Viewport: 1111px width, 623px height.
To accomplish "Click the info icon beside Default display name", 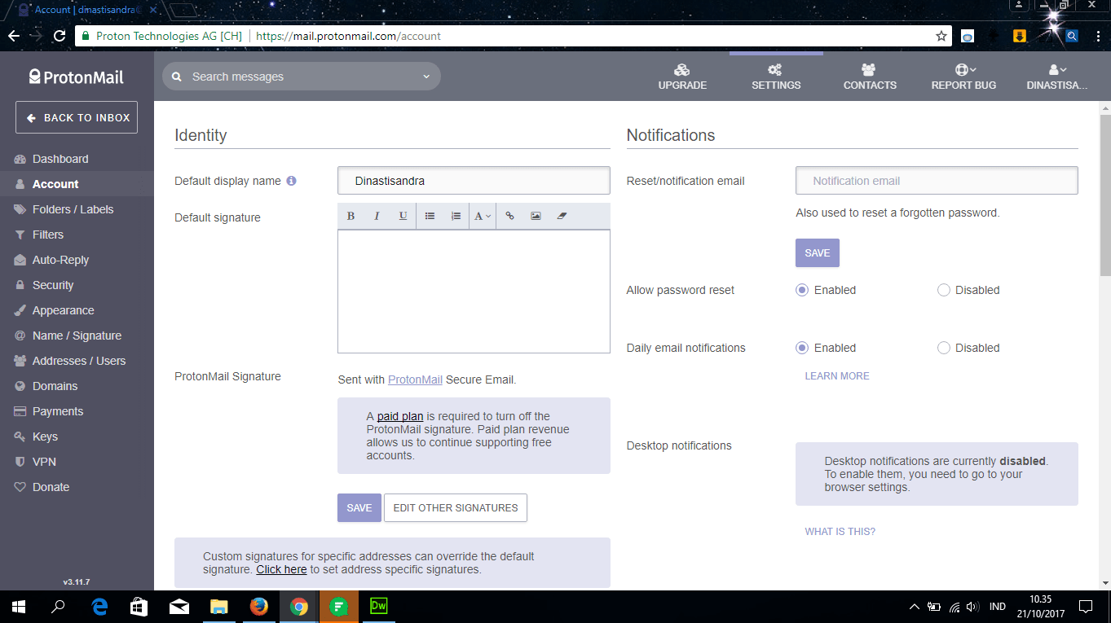I will coord(291,181).
